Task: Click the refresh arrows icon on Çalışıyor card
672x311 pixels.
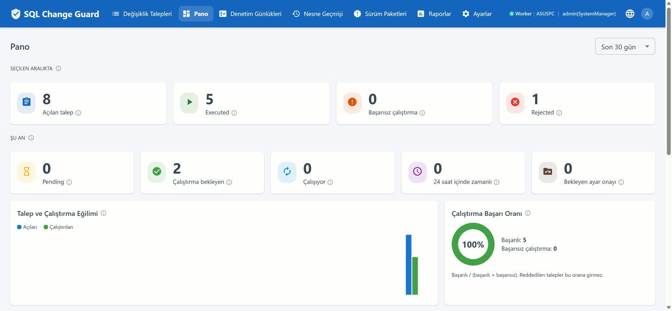Action: [x=287, y=172]
